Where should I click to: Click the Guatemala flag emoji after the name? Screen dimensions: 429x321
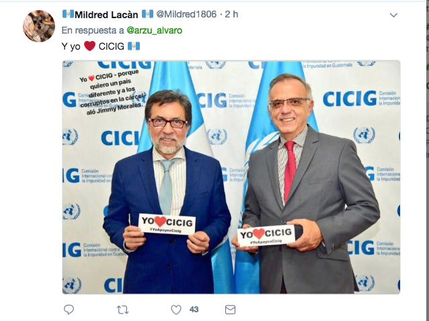coord(147,14)
